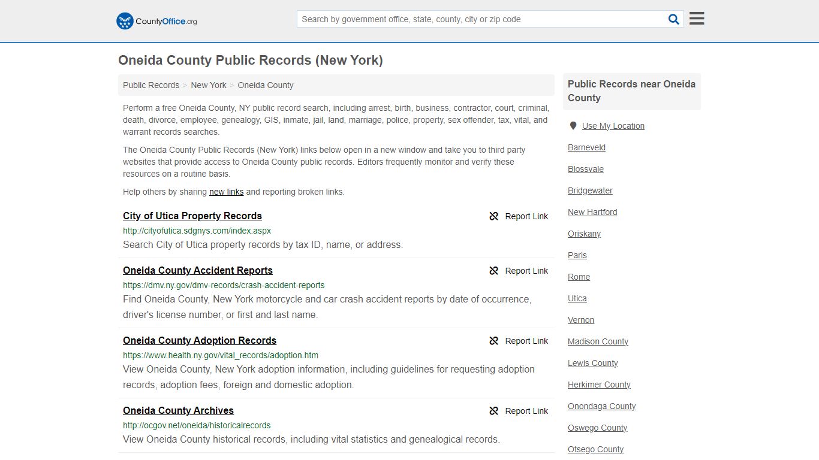This screenshot has height=460, width=819.
Task: Click the page heading Oneida County Public Records
Action: click(x=251, y=60)
